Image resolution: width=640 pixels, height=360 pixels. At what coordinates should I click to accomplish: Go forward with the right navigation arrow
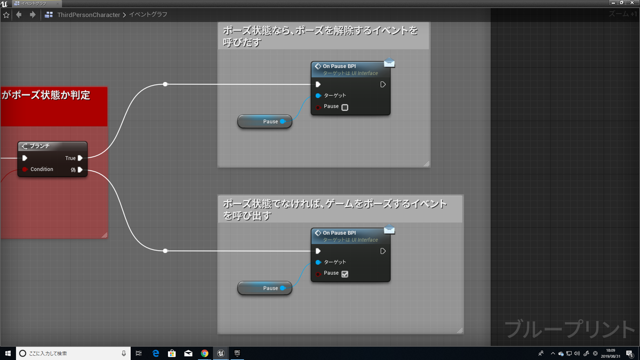tap(33, 15)
